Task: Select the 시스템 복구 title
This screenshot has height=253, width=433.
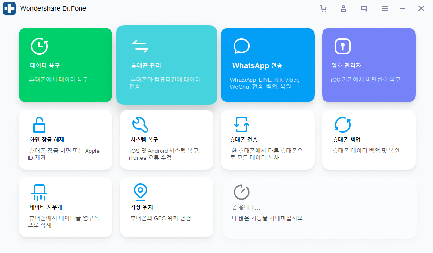Action: click(x=145, y=140)
